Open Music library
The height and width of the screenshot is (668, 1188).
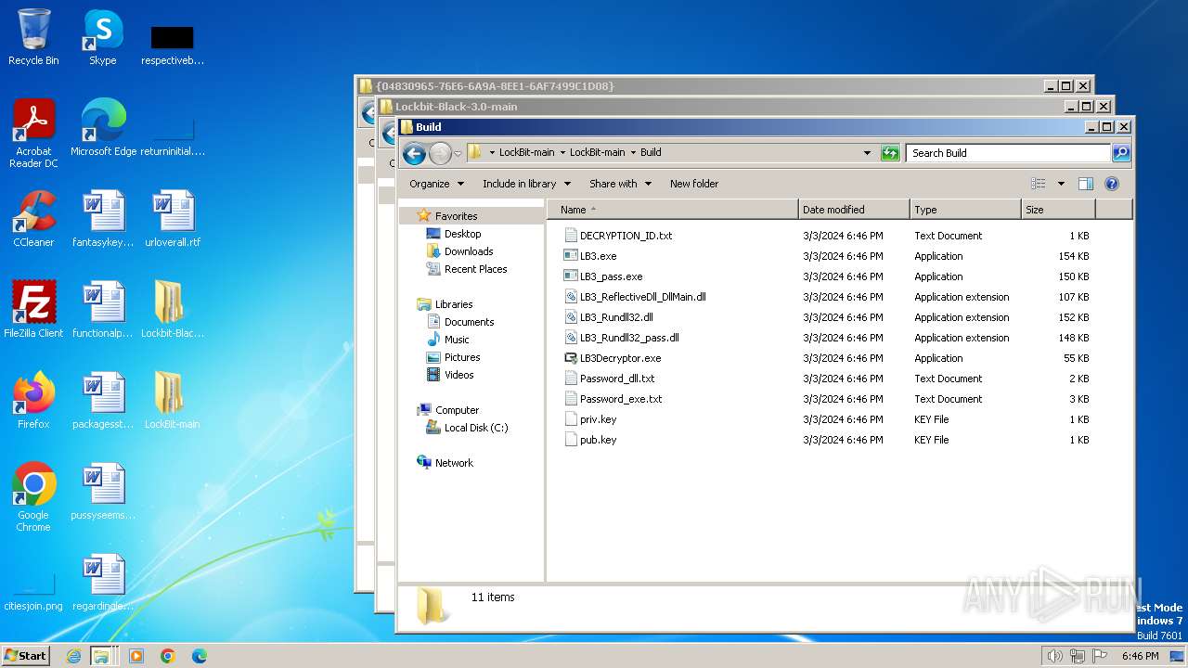point(457,340)
